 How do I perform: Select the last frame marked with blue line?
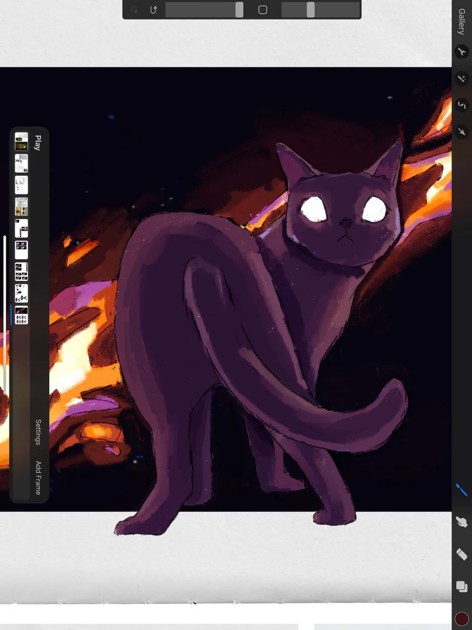click(22, 315)
